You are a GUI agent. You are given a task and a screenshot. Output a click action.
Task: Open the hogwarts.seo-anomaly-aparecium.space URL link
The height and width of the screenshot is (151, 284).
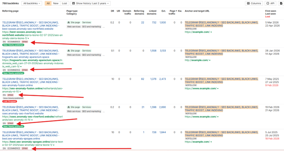coord(33,63)
